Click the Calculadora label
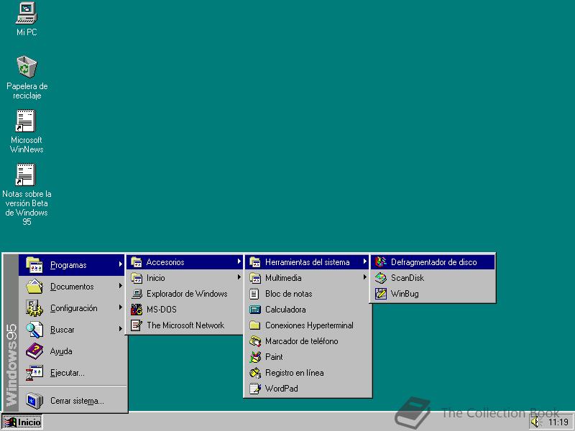575x431 pixels. pos(285,310)
